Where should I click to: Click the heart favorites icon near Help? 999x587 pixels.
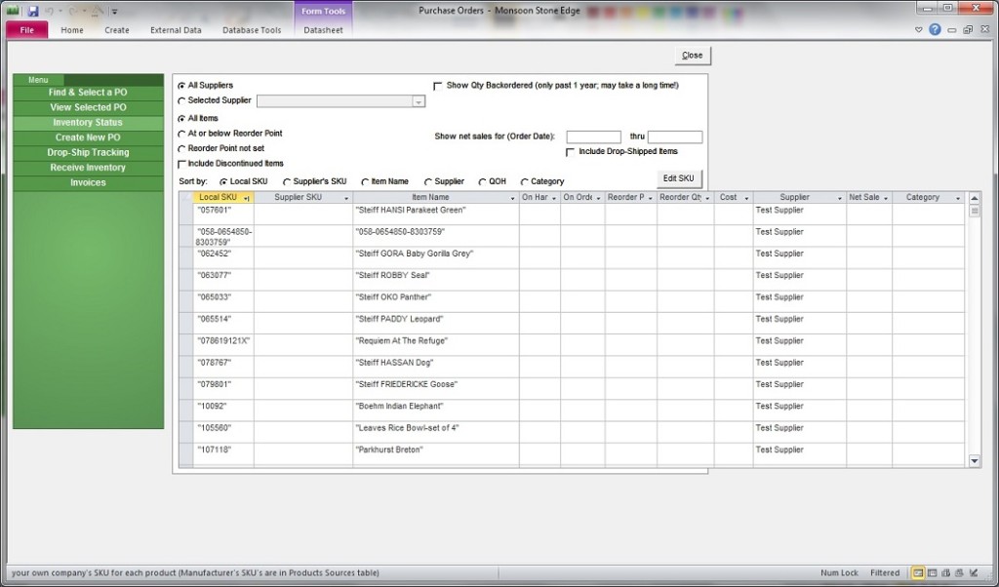[919, 29]
